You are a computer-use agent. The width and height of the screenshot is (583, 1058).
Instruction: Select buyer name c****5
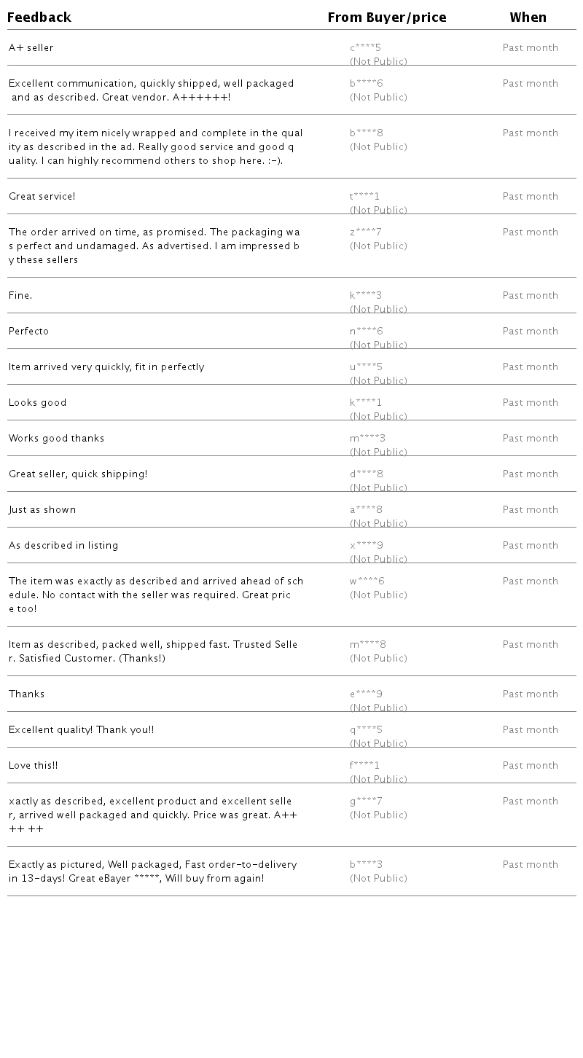[x=365, y=48]
